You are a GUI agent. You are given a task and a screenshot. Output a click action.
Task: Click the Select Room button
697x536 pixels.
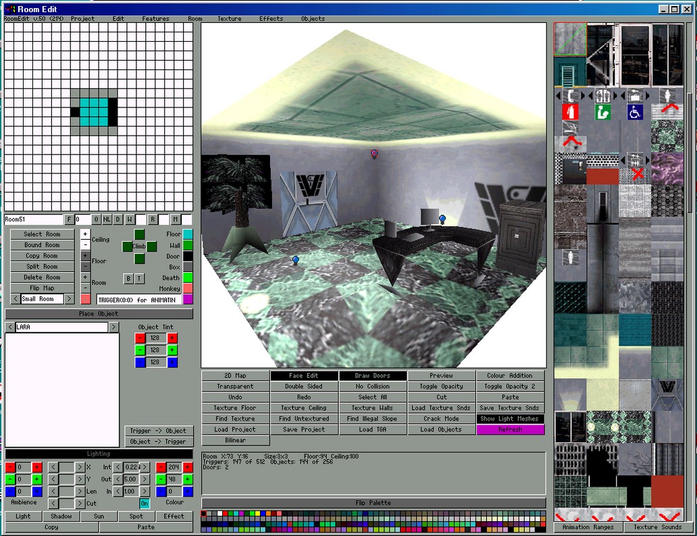pyautogui.click(x=43, y=234)
